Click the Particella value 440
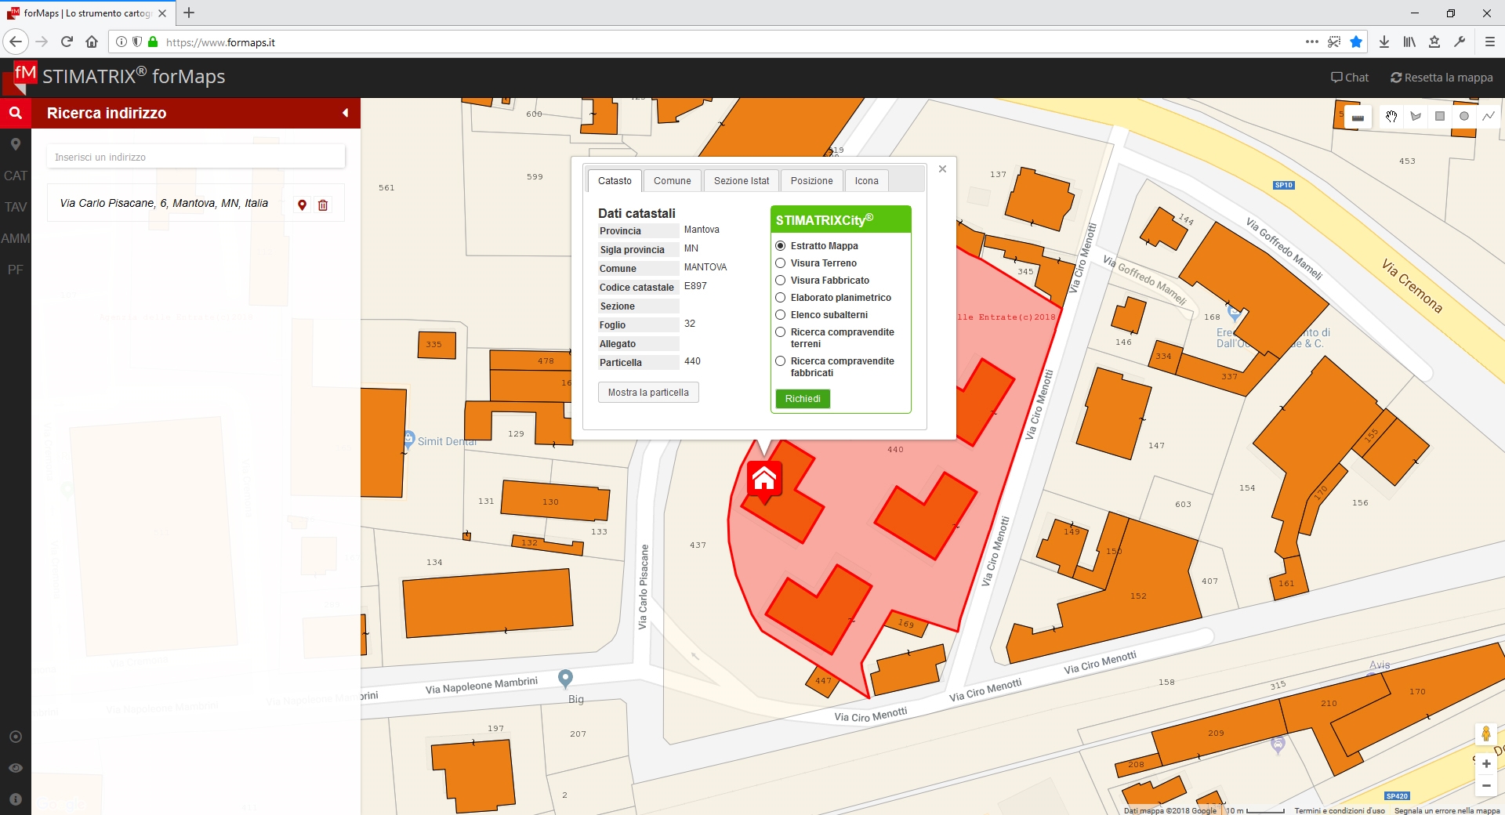The width and height of the screenshot is (1505, 815). (x=692, y=361)
